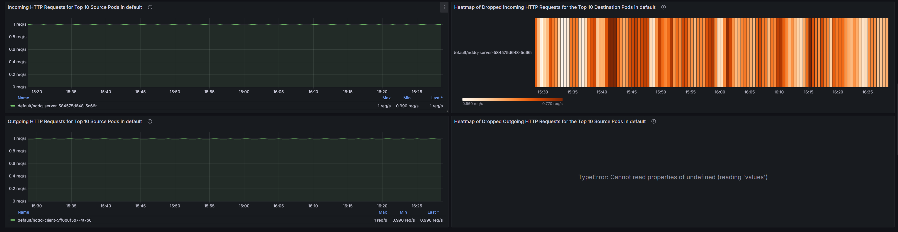The width and height of the screenshot is (898, 232).
Task: Click info icon beside Incoming HTTP Requests title
Action: click(150, 7)
